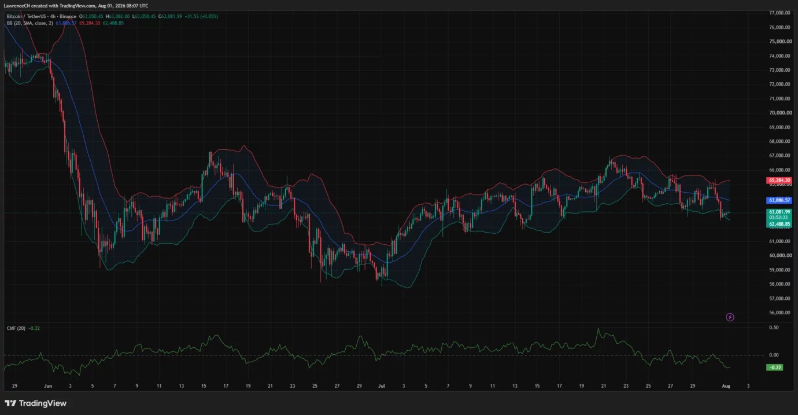Click the Bitcoin / TetherUS symbol title

click(27, 16)
